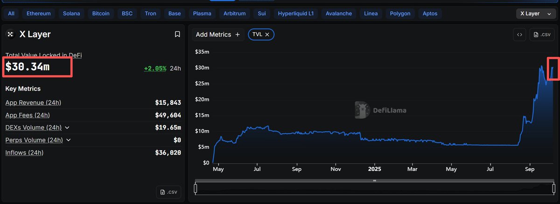Click the Add Metrics button

[218, 34]
